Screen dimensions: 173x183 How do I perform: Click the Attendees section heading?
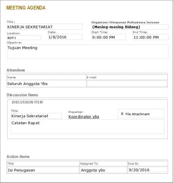coord(16,70)
